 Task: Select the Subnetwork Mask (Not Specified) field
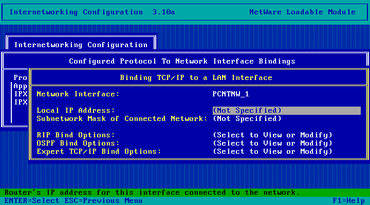coord(247,118)
